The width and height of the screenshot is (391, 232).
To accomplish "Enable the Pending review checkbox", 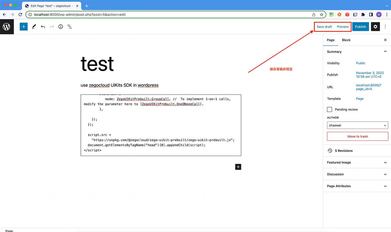I will coord(330,109).
